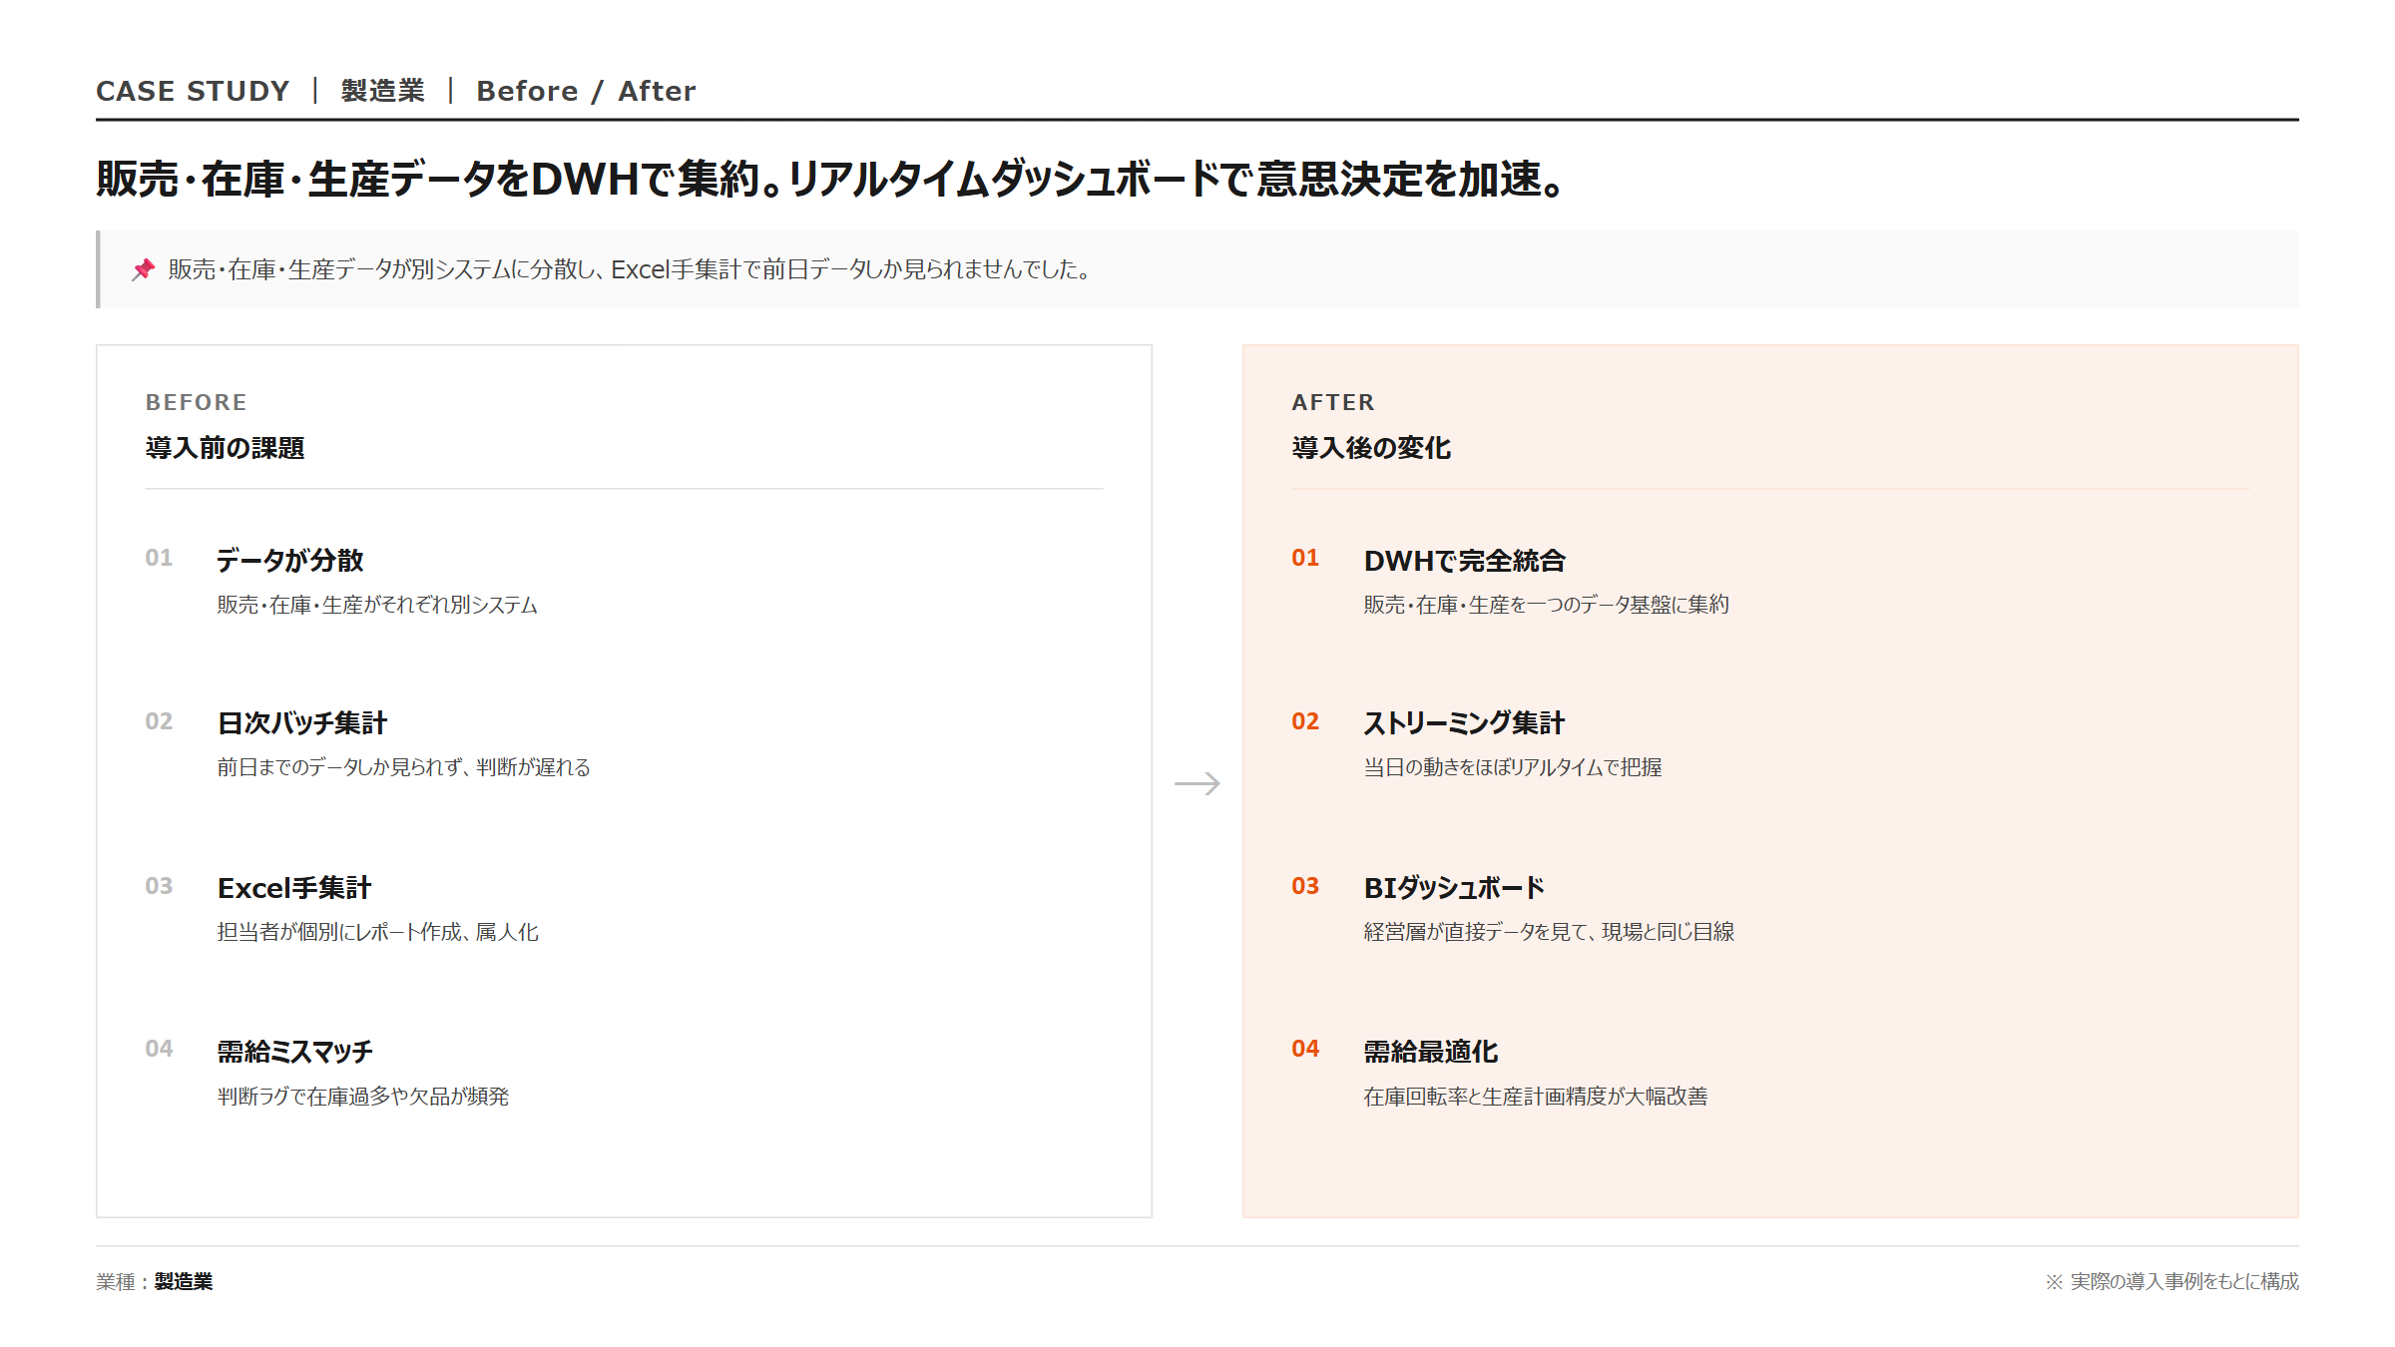Click '判断ラグで在庫過多や欠品が頻発' text
The height and width of the screenshot is (1347, 2395).
363,1097
